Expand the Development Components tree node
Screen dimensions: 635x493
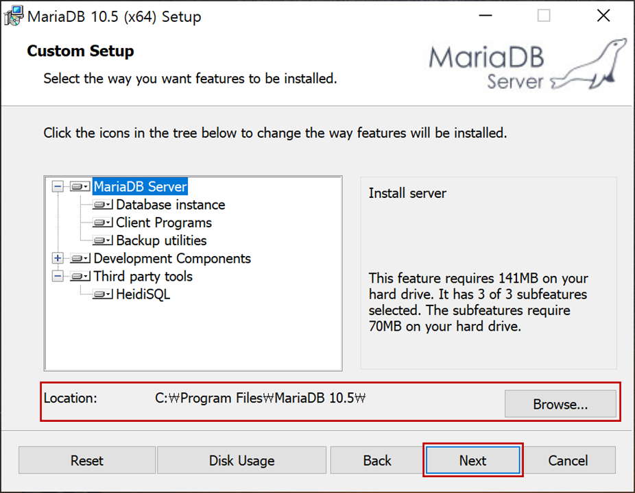click(58, 258)
